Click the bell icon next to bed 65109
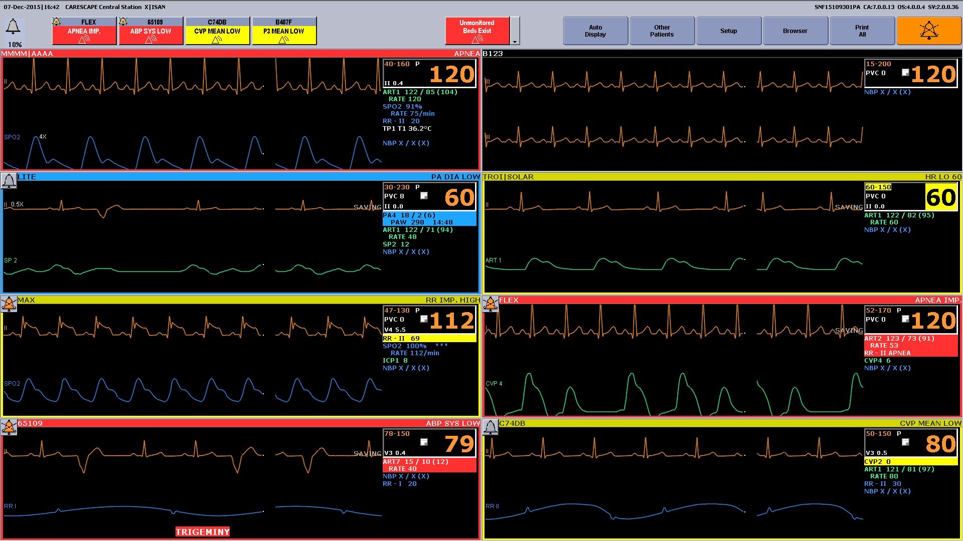Viewport: 963px width, 541px height. (x=8, y=427)
